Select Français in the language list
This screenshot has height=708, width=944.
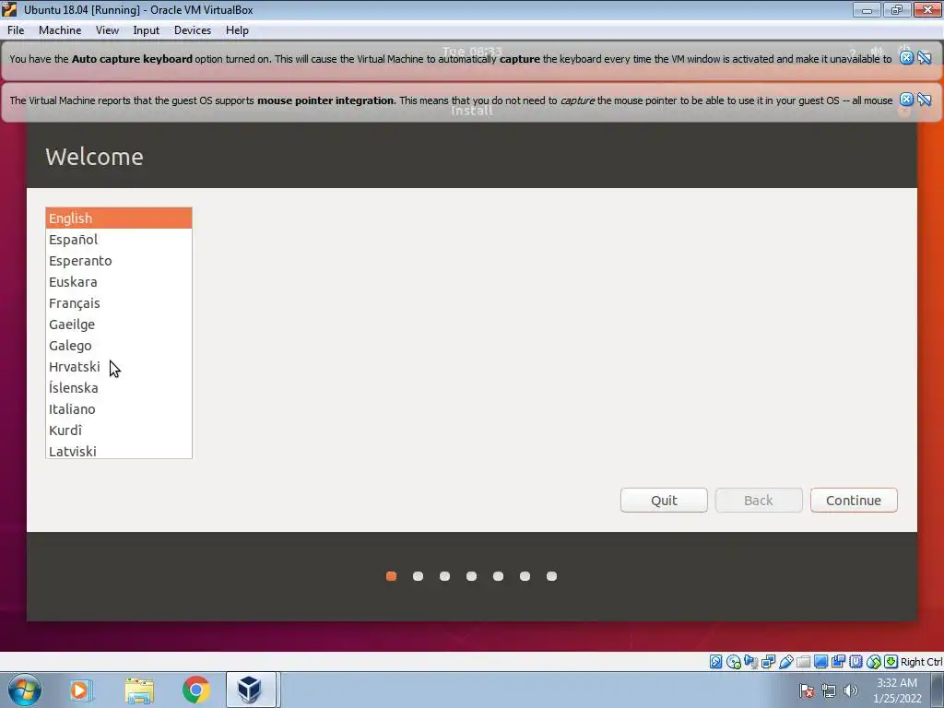119,302
